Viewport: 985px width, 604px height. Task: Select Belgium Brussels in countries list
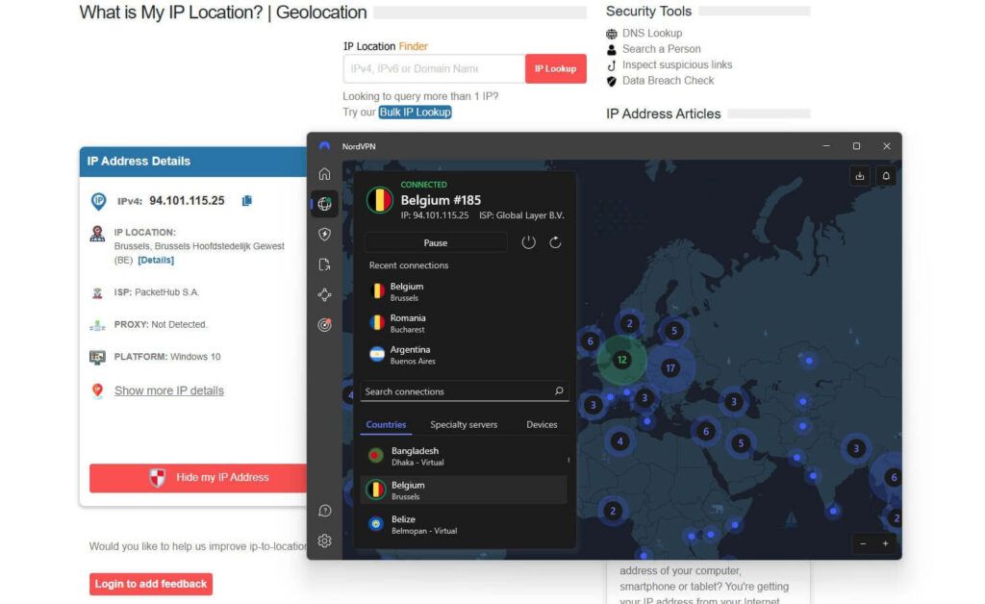tap(464, 490)
